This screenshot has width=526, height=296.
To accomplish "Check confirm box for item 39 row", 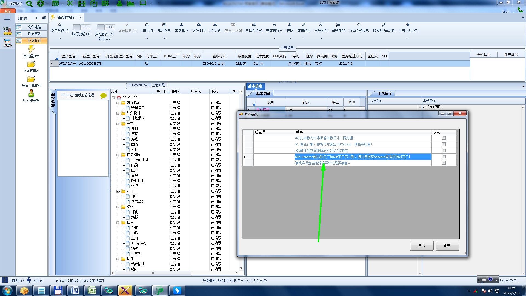I will click(x=444, y=138).
